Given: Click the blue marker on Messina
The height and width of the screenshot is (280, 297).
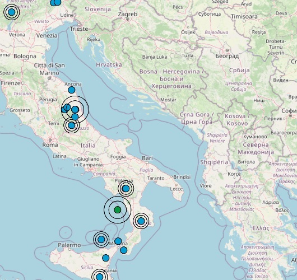Looking at the screenshot, I should [x=118, y=241].
